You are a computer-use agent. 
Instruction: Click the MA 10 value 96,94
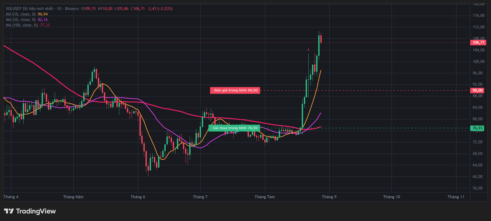click(x=43, y=14)
